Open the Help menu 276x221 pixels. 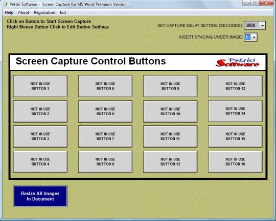9,12
